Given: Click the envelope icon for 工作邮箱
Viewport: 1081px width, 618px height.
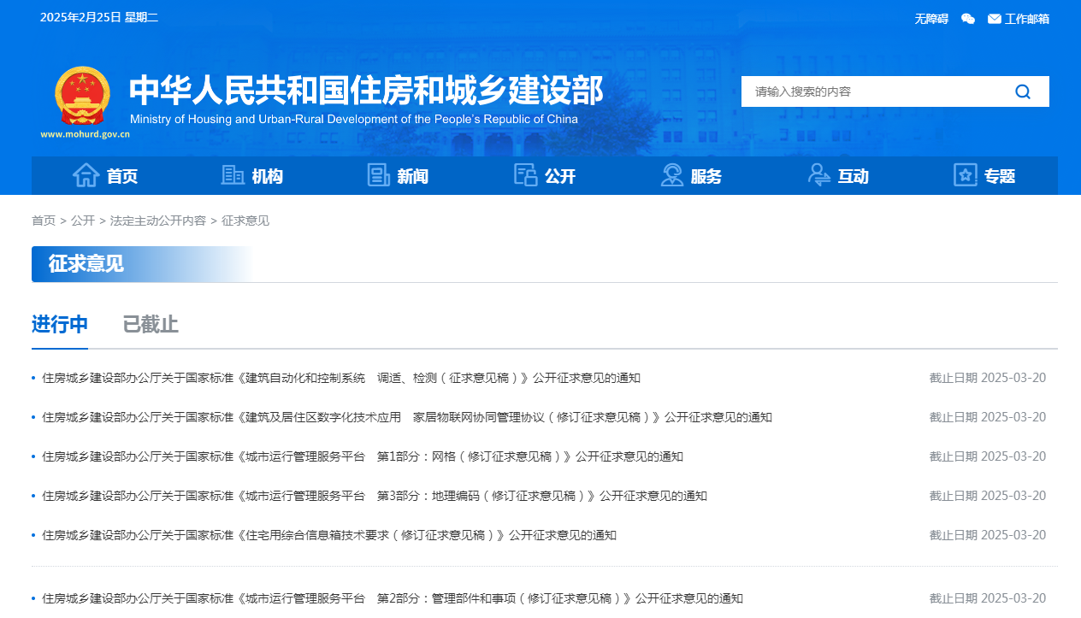Looking at the screenshot, I should [x=994, y=19].
